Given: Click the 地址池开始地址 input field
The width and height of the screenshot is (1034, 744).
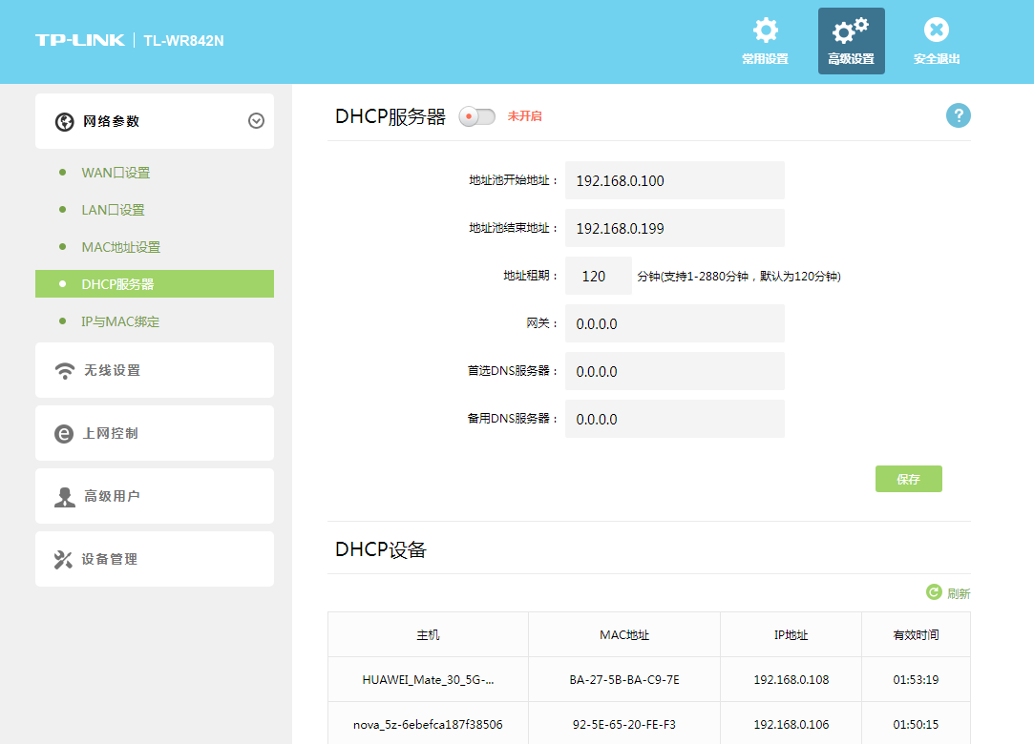Looking at the screenshot, I should [674, 180].
